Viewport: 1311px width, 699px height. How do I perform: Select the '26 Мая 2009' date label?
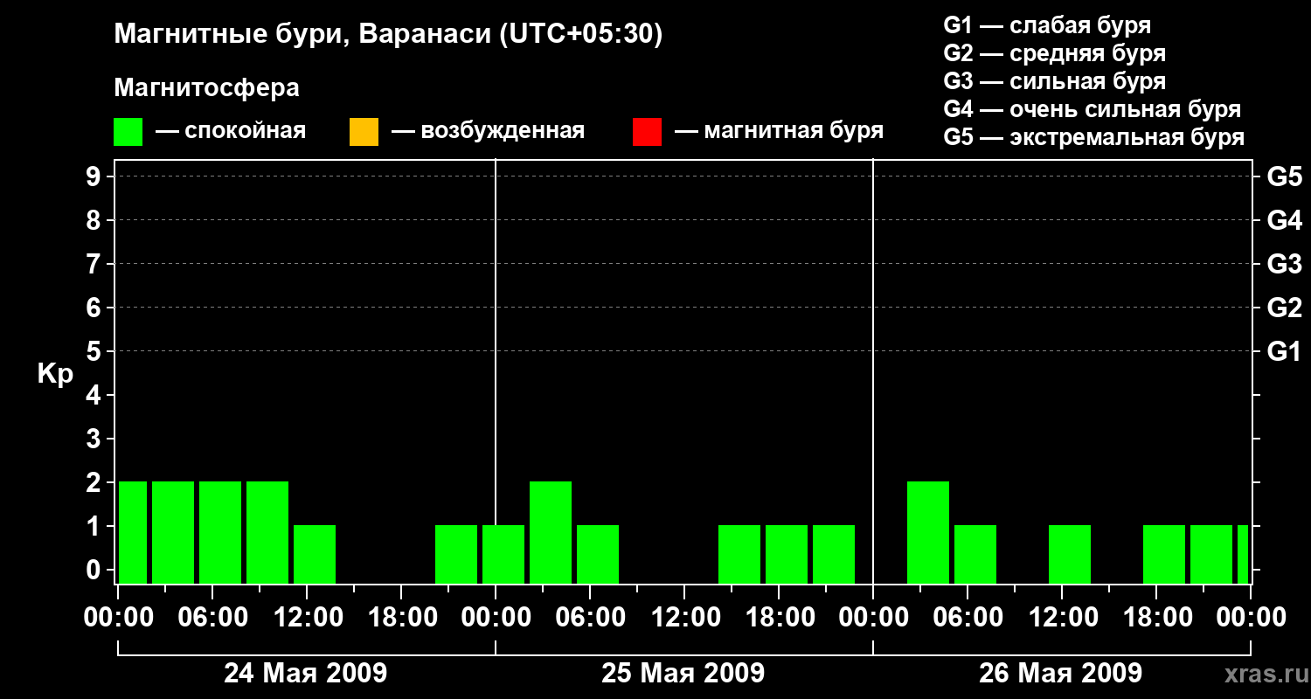coord(1060,674)
